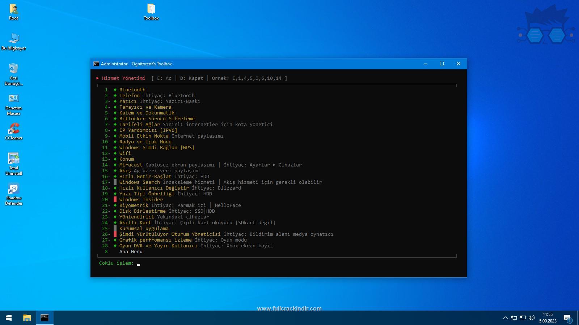This screenshot has width=579, height=325.
Task: Click the IP Yardımcısı [IPV6] entry
Action: pyautogui.click(x=148, y=130)
